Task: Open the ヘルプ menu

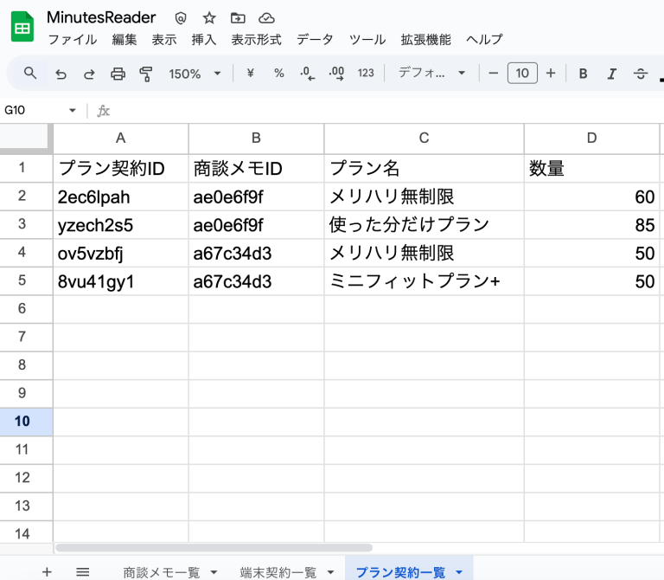Action: pyautogui.click(x=484, y=40)
